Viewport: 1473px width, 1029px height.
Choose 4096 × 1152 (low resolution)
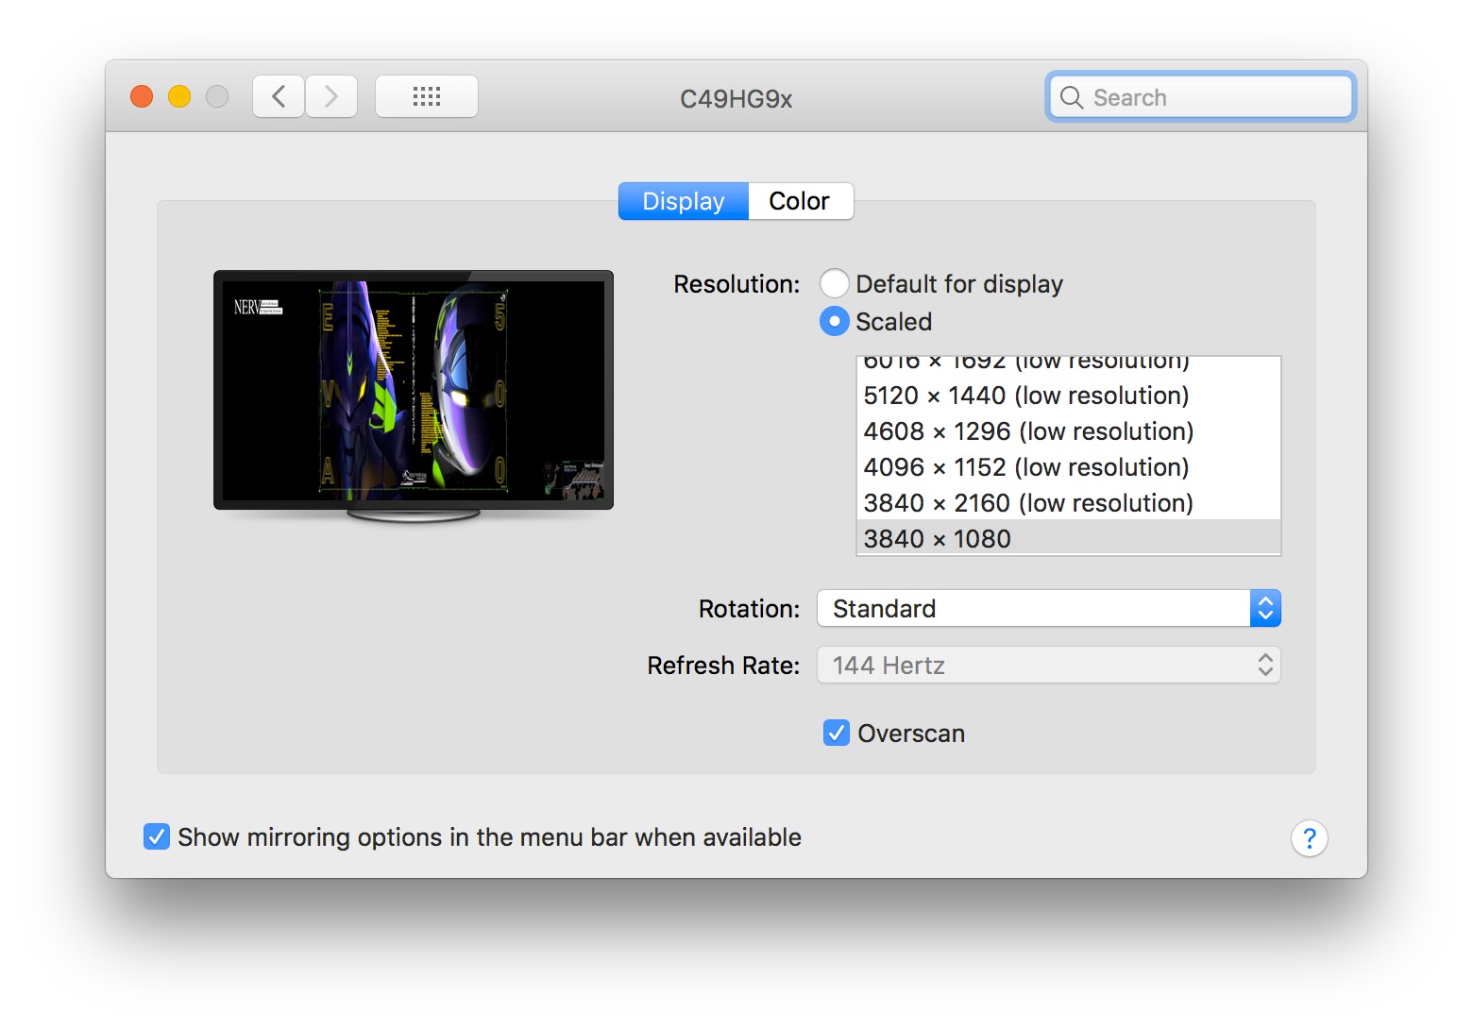(1068, 467)
